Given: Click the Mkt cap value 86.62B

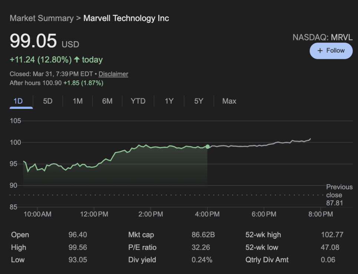Looking at the screenshot, I should pyautogui.click(x=203, y=235).
